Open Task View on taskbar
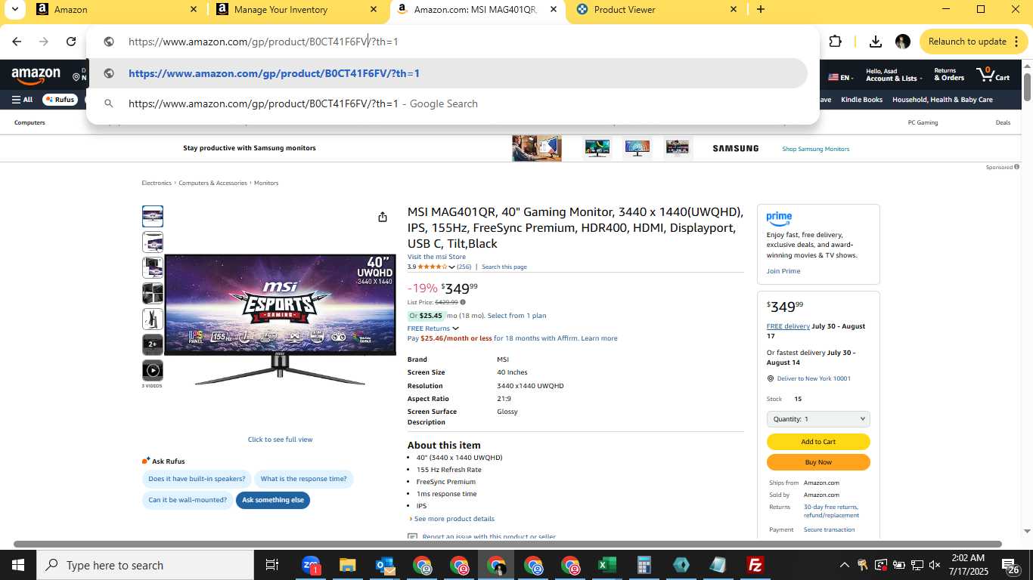The image size is (1033, 580). 272,565
